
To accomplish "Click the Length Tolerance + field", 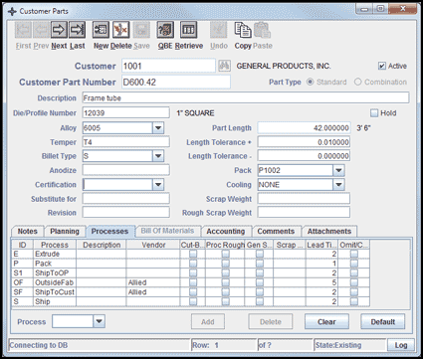I will coord(304,142).
